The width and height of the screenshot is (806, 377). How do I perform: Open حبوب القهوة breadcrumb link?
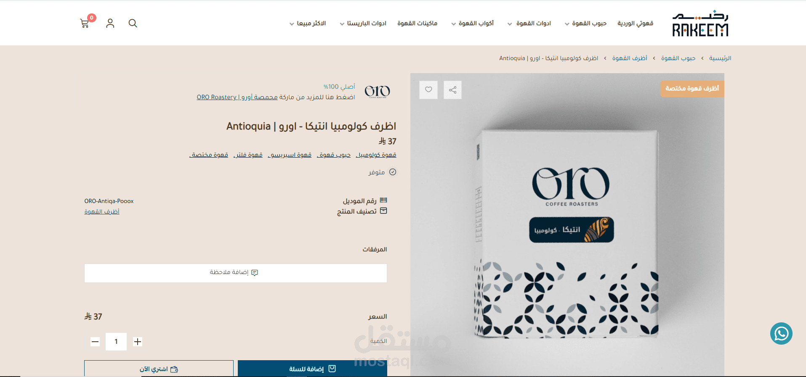click(678, 58)
